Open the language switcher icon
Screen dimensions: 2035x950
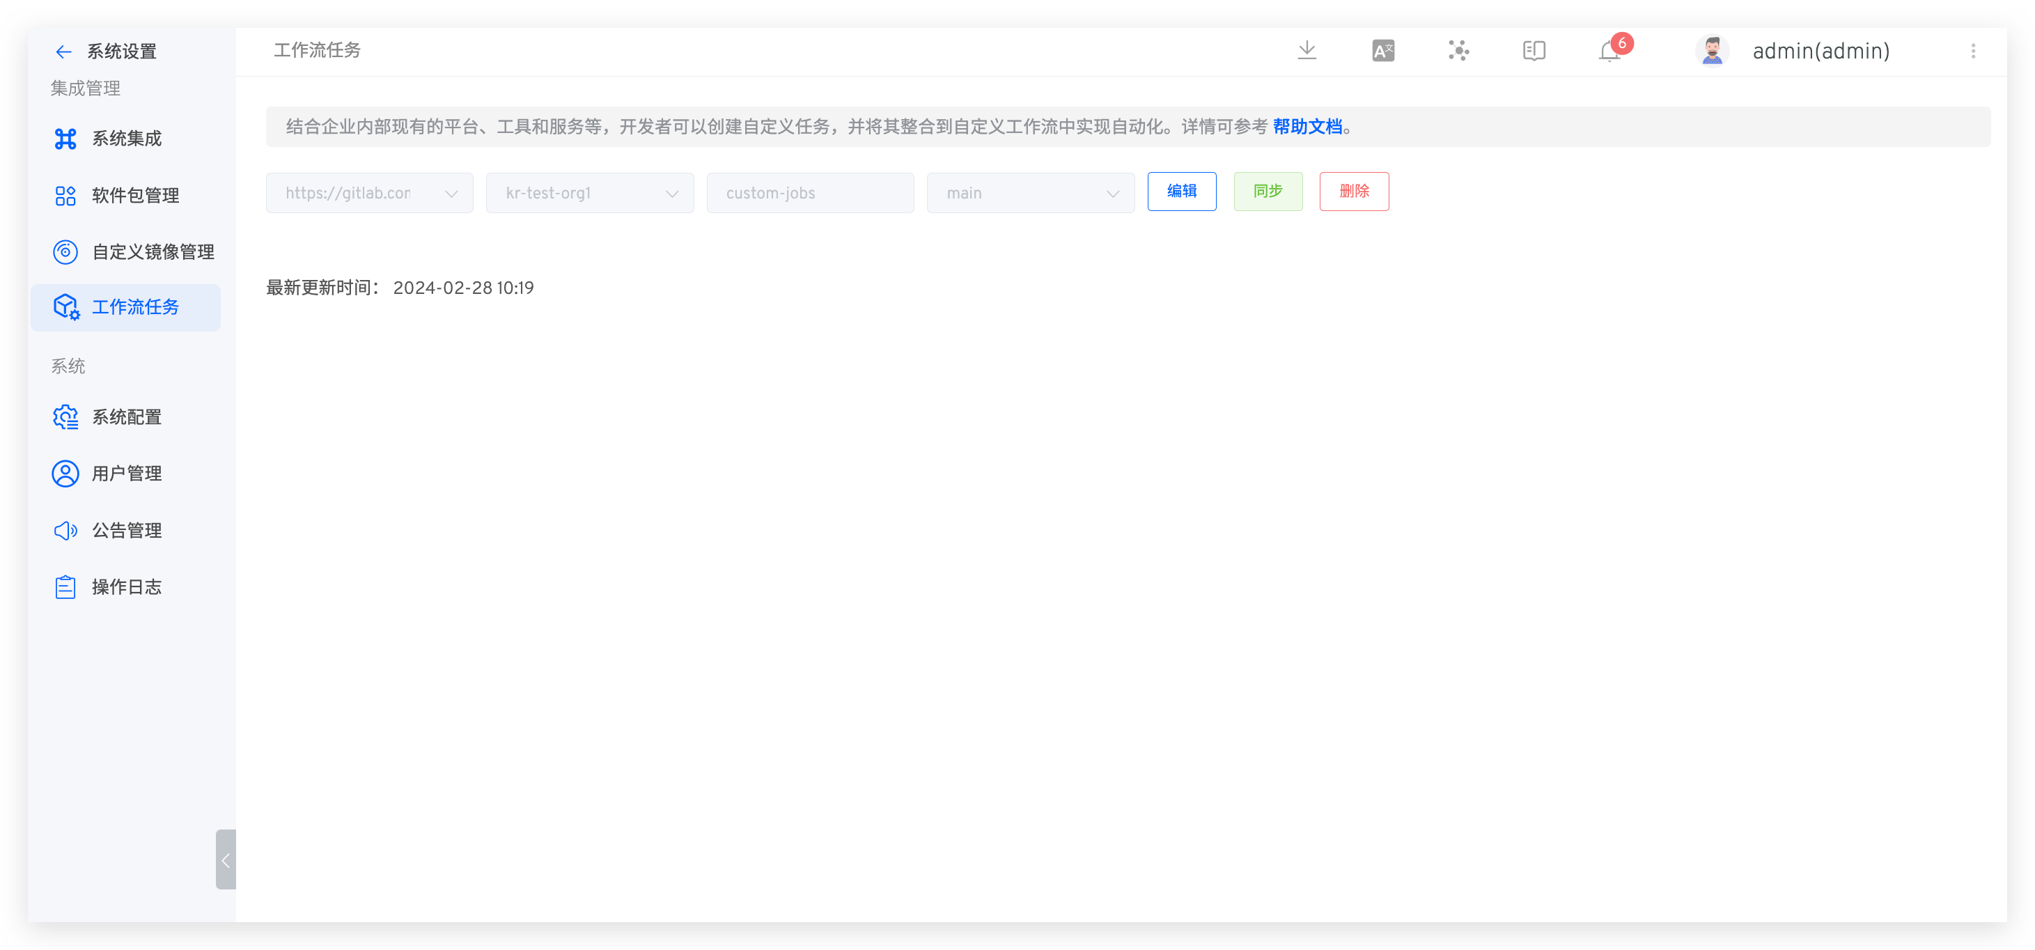(1382, 49)
